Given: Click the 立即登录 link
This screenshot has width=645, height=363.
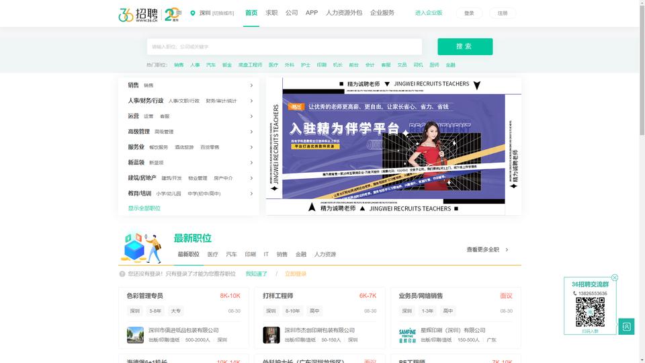Looking at the screenshot, I should coord(296,274).
